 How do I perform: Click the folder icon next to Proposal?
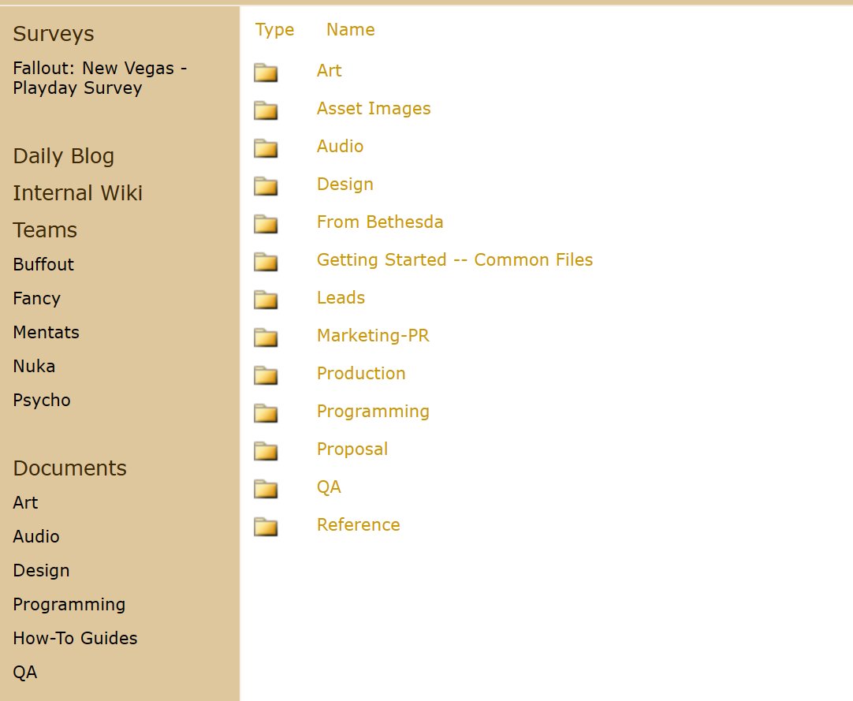pyautogui.click(x=266, y=450)
